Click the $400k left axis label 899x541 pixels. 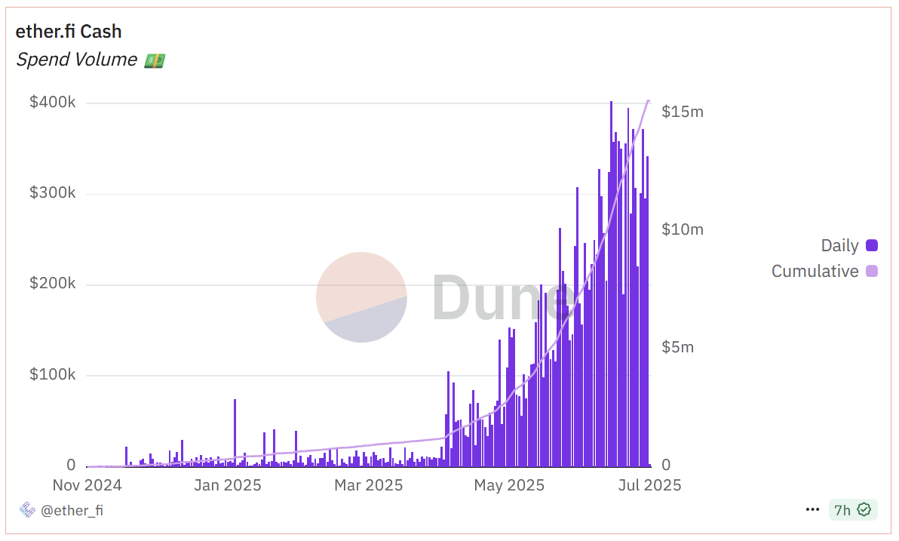(x=53, y=102)
